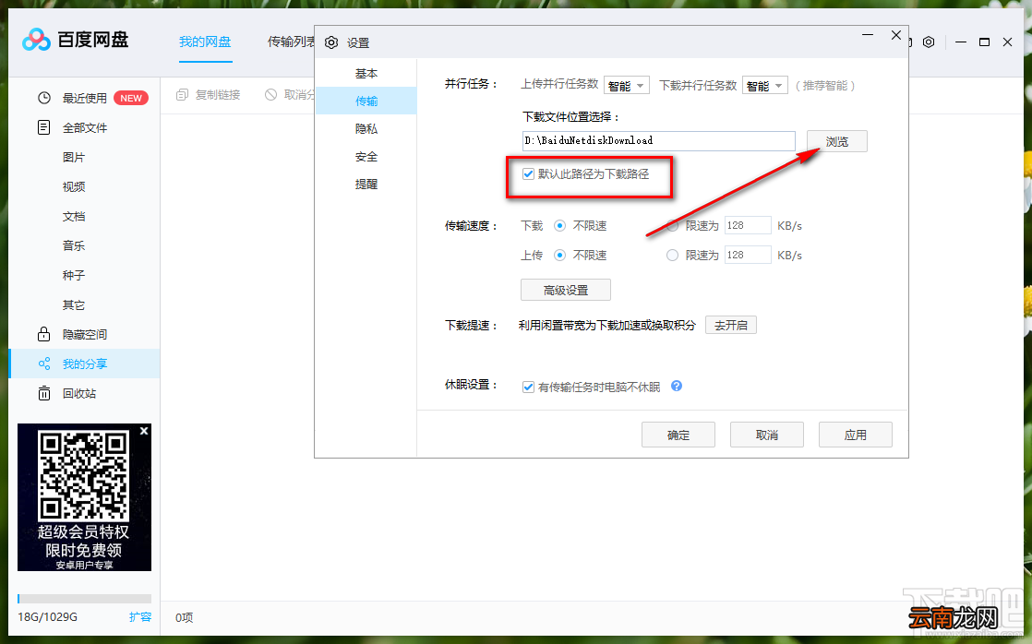This screenshot has width=1032, height=644.
Task: Click the Baidu Netdisk logo icon
Action: pos(36,40)
